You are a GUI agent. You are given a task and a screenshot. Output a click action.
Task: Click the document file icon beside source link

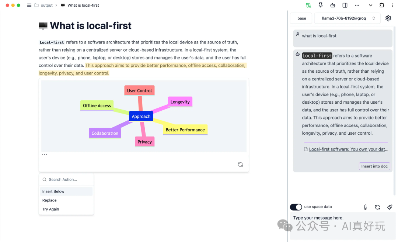point(306,149)
